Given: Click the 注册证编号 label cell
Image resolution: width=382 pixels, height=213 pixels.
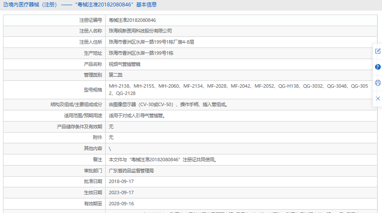Looking at the screenshot, I should pyautogui.click(x=54, y=20).
